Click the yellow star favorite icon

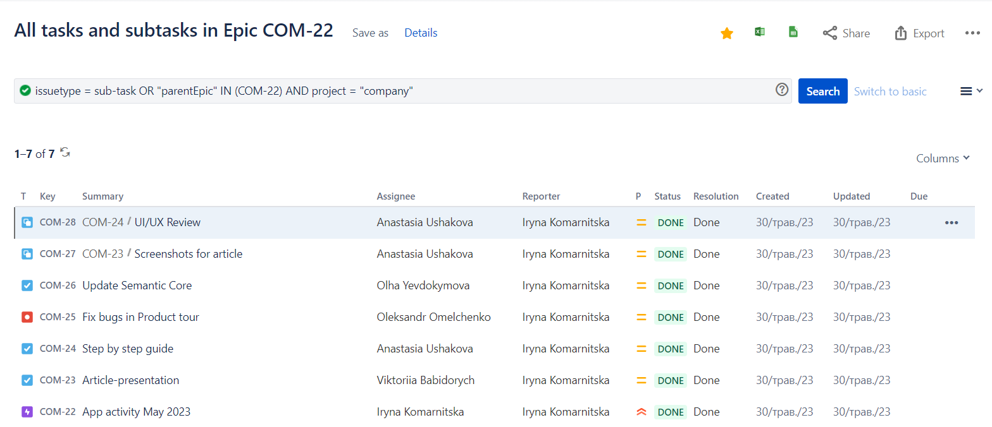click(727, 33)
